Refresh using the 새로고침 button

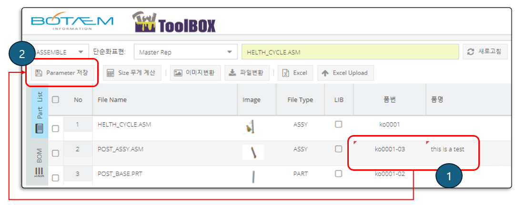486,52
